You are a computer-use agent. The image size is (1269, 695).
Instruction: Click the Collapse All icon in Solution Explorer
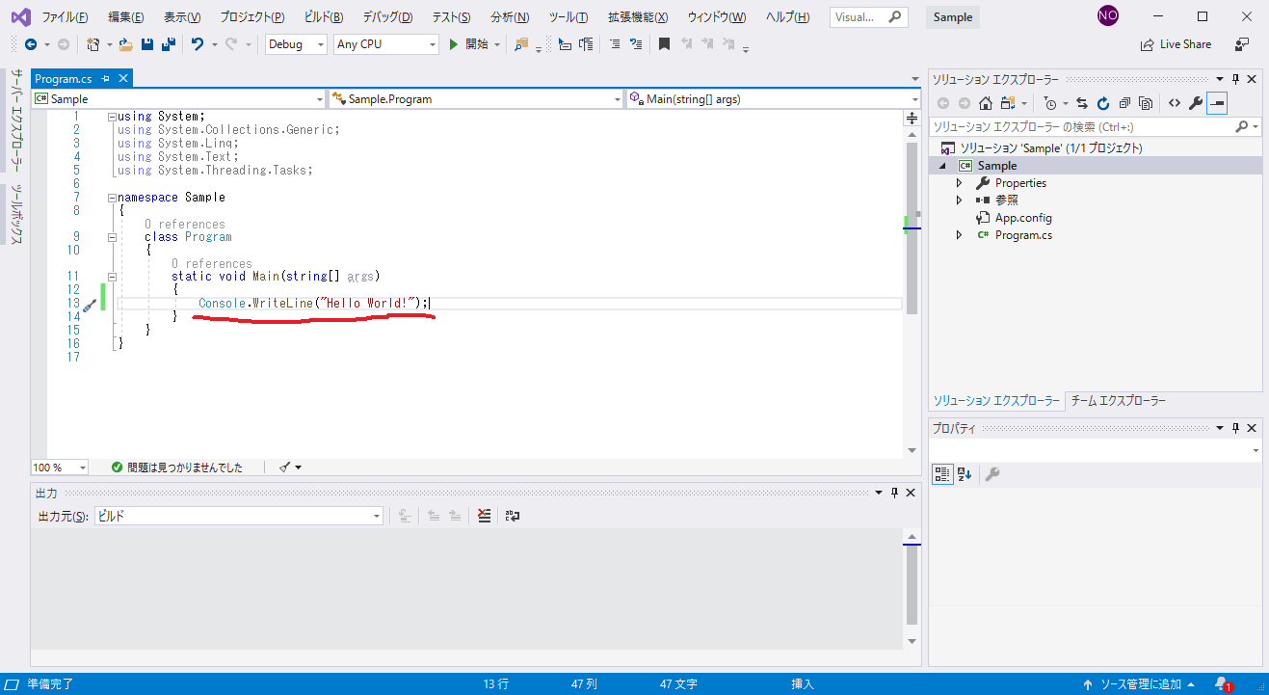(1124, 103)
